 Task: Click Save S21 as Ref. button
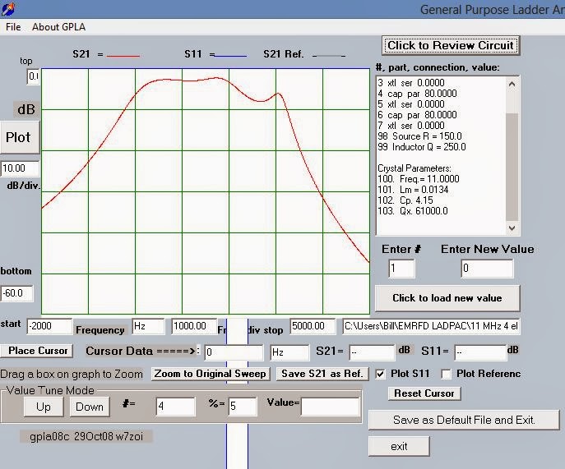click(x=322, y=374)
